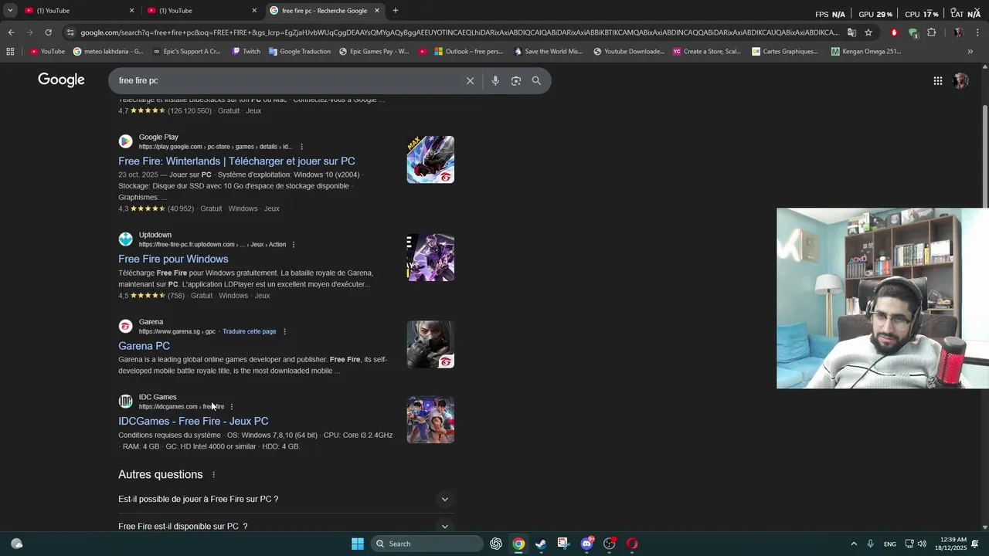Open more options for Google Play result
The width and height of the screenshot is (989, 556).
301,147
